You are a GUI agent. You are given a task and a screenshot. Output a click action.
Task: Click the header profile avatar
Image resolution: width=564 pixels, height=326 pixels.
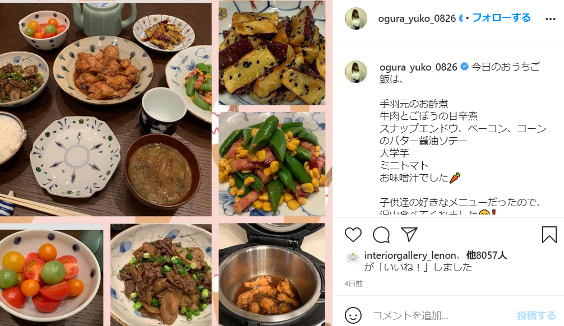356,18
